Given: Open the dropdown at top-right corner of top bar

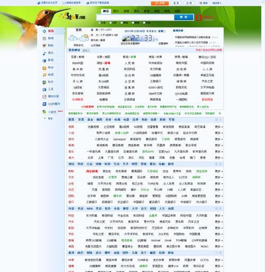Looking at the screenshot, I should [x=217, y=3].
